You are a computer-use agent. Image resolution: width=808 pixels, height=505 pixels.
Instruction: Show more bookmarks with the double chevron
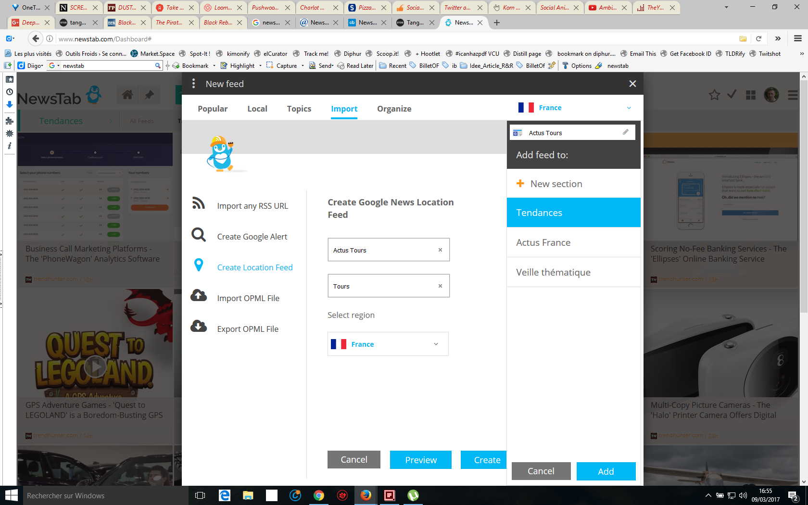[802, 54]
